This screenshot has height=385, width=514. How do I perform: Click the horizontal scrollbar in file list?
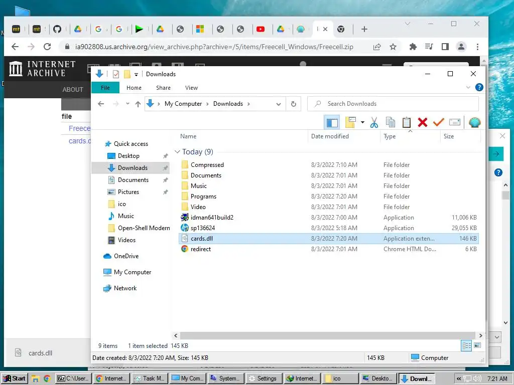[327, 335]
